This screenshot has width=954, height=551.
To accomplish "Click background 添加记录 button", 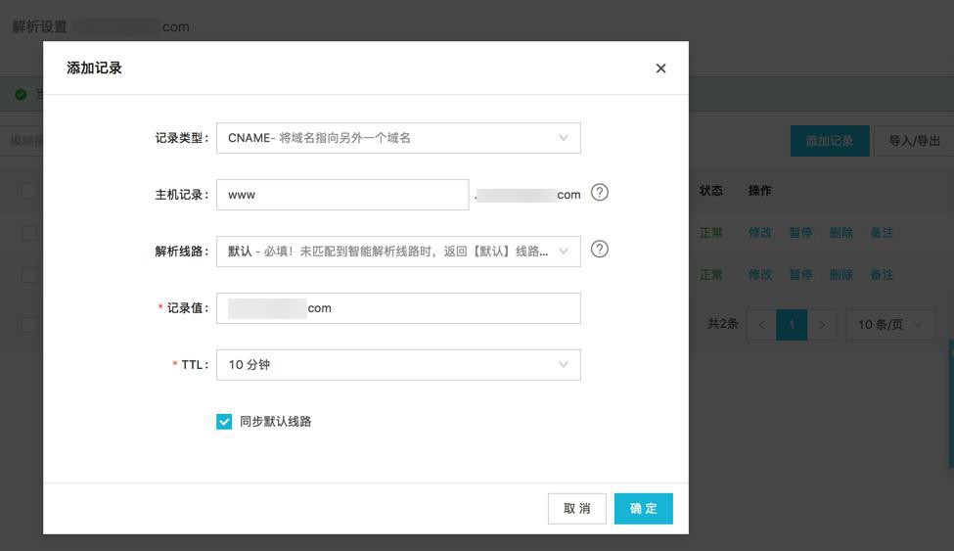I will coord(830,141).
